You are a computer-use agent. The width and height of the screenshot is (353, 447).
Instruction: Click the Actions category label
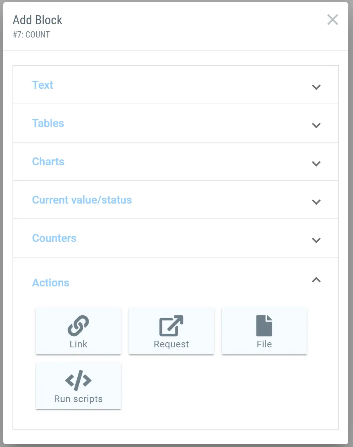pyautogui.click(x=50, y=283)
